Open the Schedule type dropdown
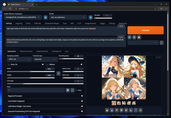The height and width of the screenshot is (118, 171). (45, 59)
